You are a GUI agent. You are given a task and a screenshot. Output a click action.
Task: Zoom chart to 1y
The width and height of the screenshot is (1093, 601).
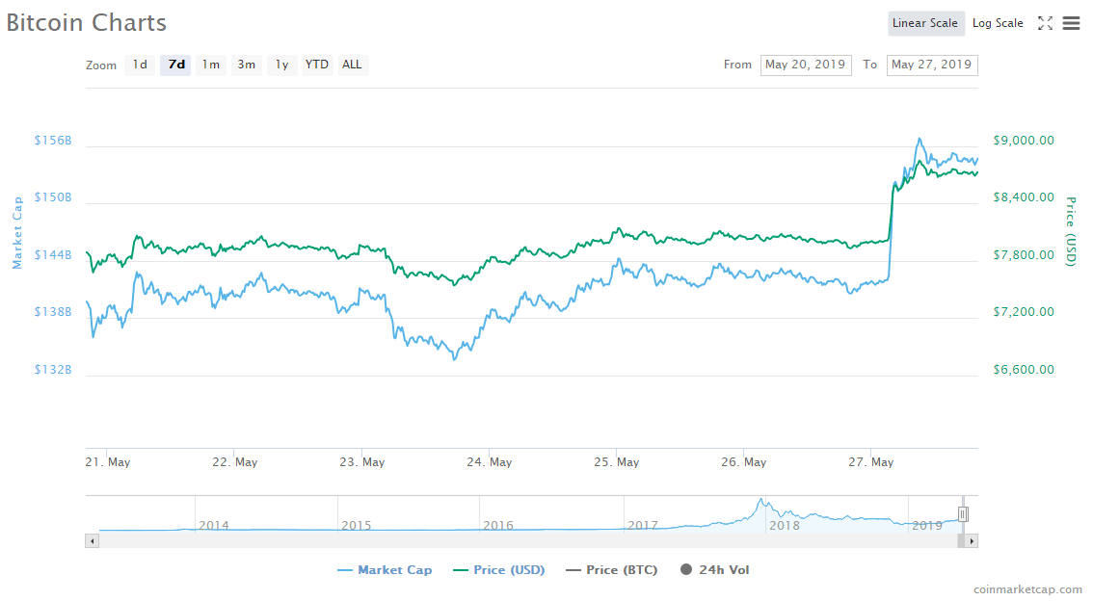click(281, 65)
